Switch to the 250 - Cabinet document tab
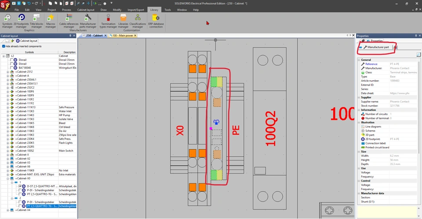The width and height of the screenshot is (422, 219). (94, 36)
